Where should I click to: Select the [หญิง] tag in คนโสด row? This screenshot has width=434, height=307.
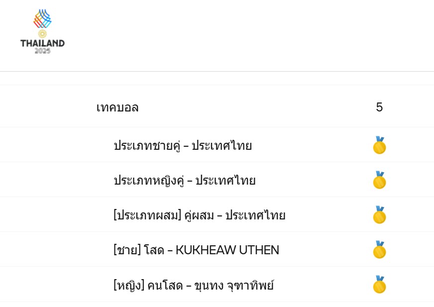(129, 285)
